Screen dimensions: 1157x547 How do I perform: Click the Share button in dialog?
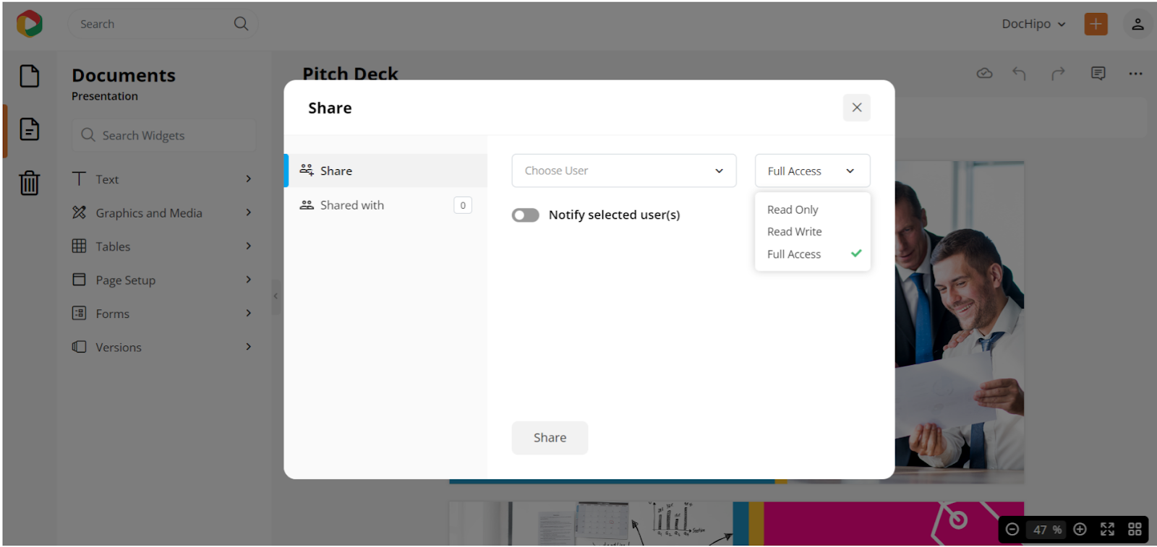coord(550,438)
